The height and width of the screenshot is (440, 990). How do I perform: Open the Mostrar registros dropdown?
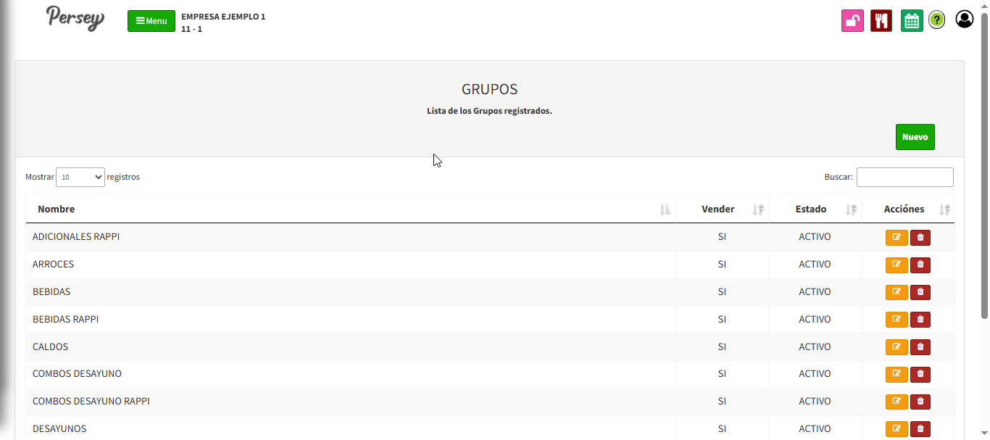coord(80,177)
